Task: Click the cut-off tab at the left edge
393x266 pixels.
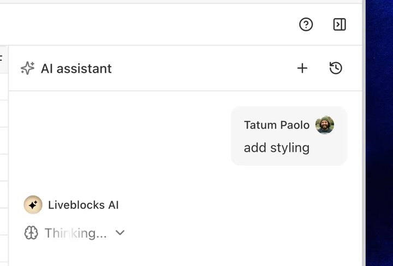Action: (x=3, y=59)
